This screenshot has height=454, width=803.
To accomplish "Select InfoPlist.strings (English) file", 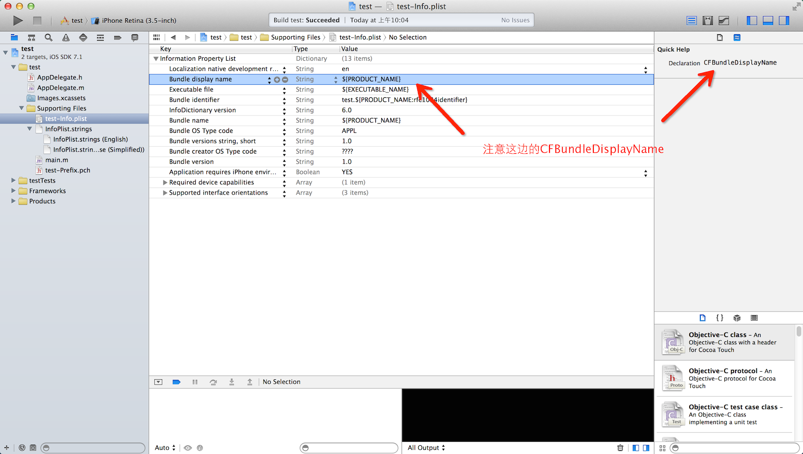I will [91, 139].
